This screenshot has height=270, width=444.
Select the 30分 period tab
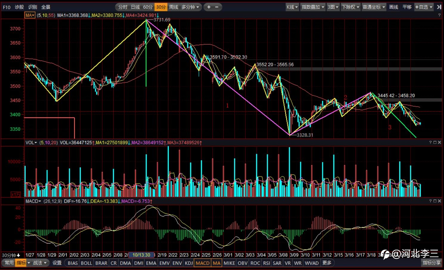coord(161,7)
